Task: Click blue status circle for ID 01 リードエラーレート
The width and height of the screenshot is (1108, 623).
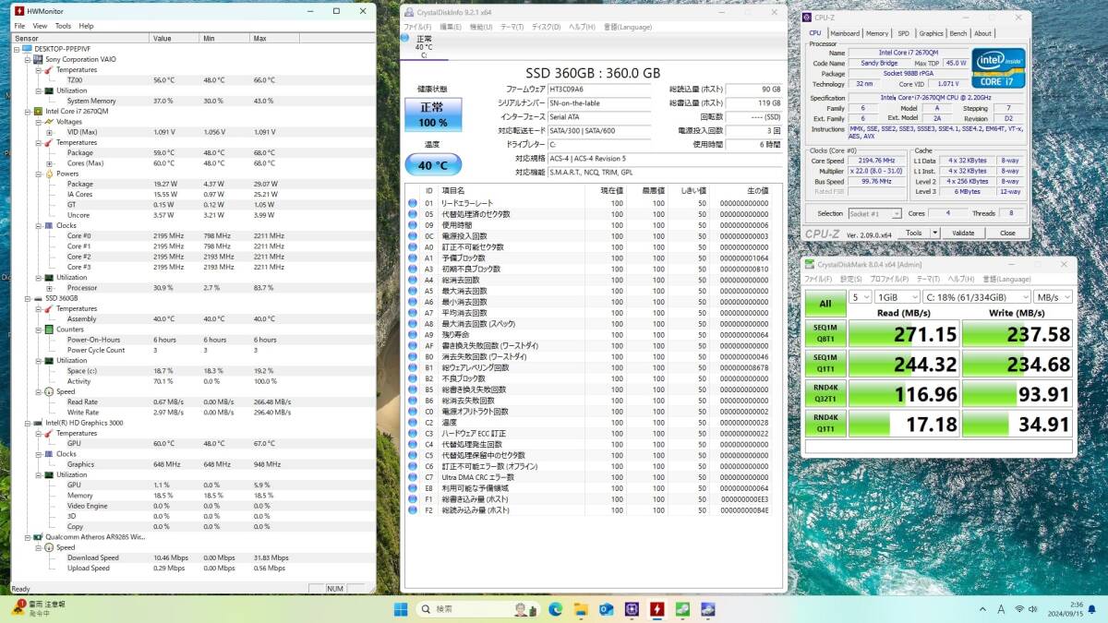Action: [412, 203]
